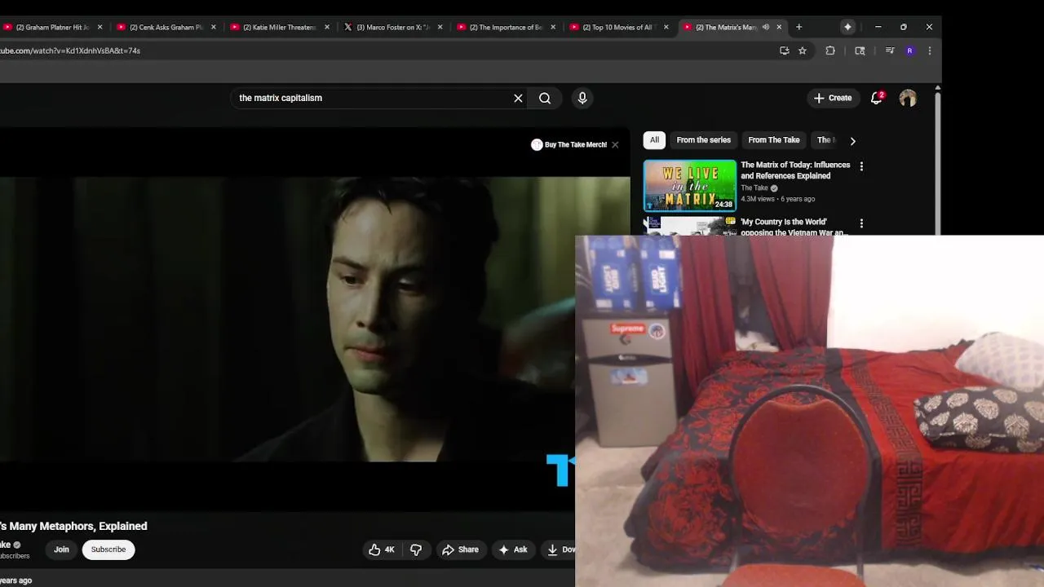Switch to The Importance of Be tab
This screenshot has height=587, width=1044.
[x=506, y=27]
